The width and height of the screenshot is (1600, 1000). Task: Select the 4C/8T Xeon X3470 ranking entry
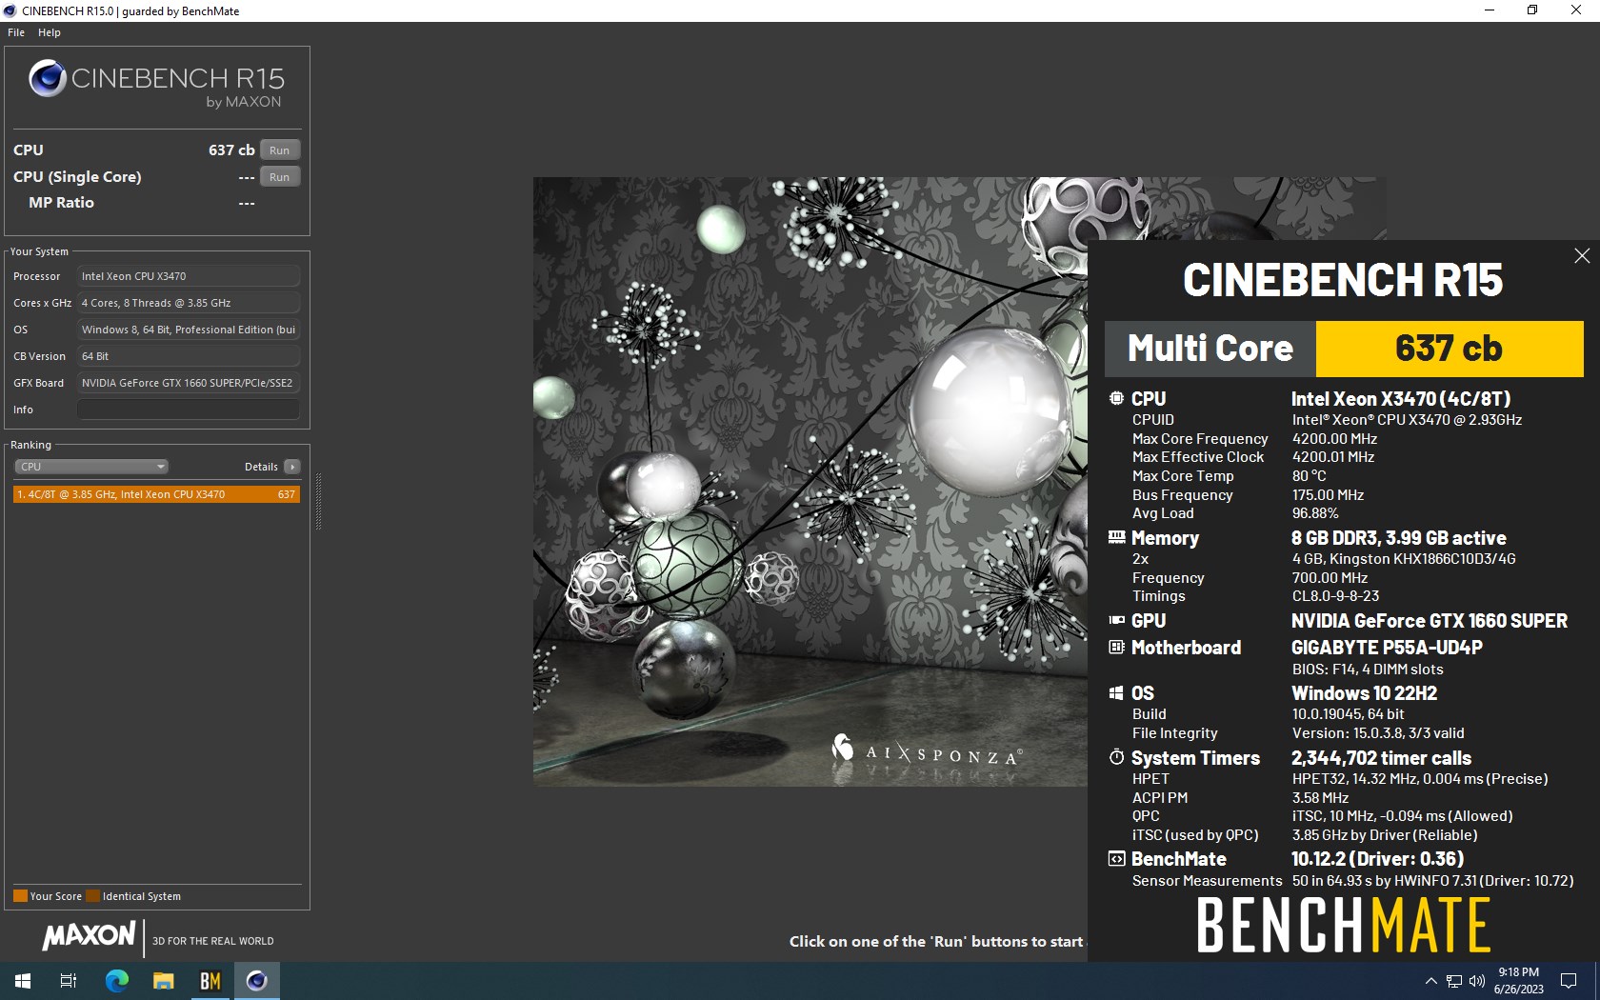tap(156, 494)
